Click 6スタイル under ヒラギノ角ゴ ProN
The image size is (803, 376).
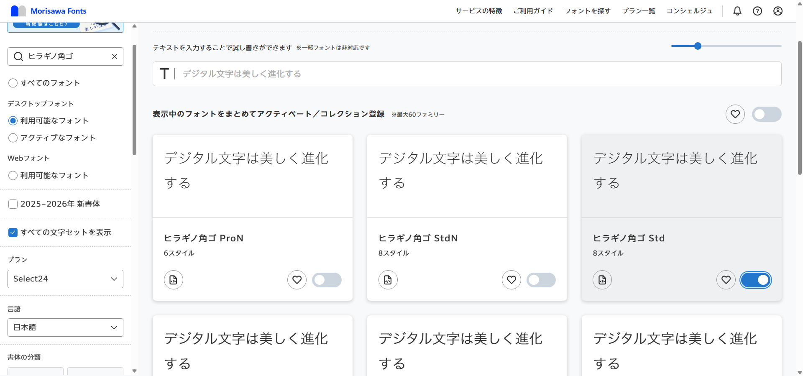[179, 253]
